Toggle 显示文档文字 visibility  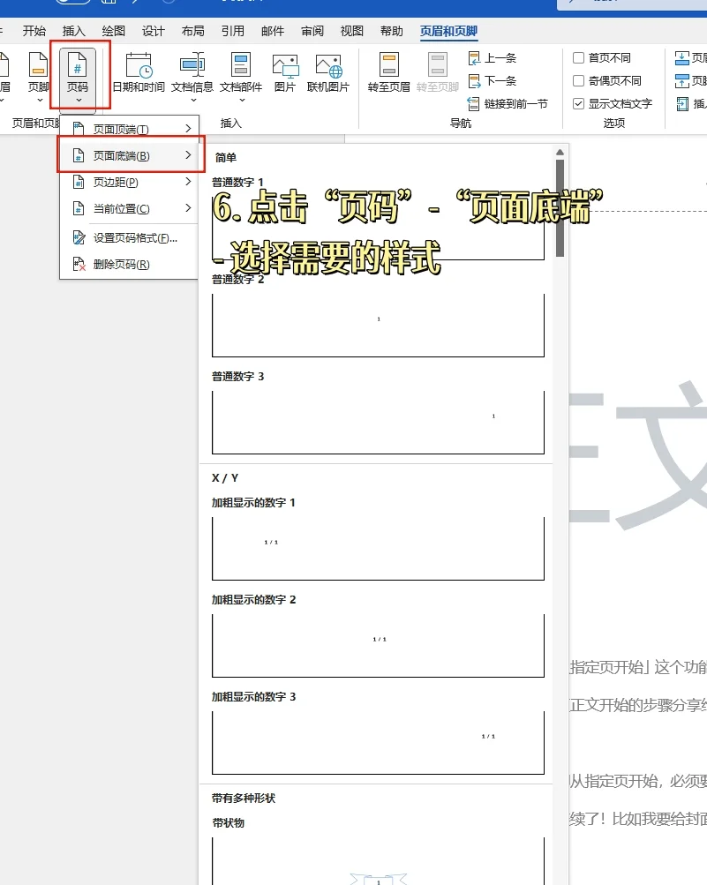[x=579, y=103]
